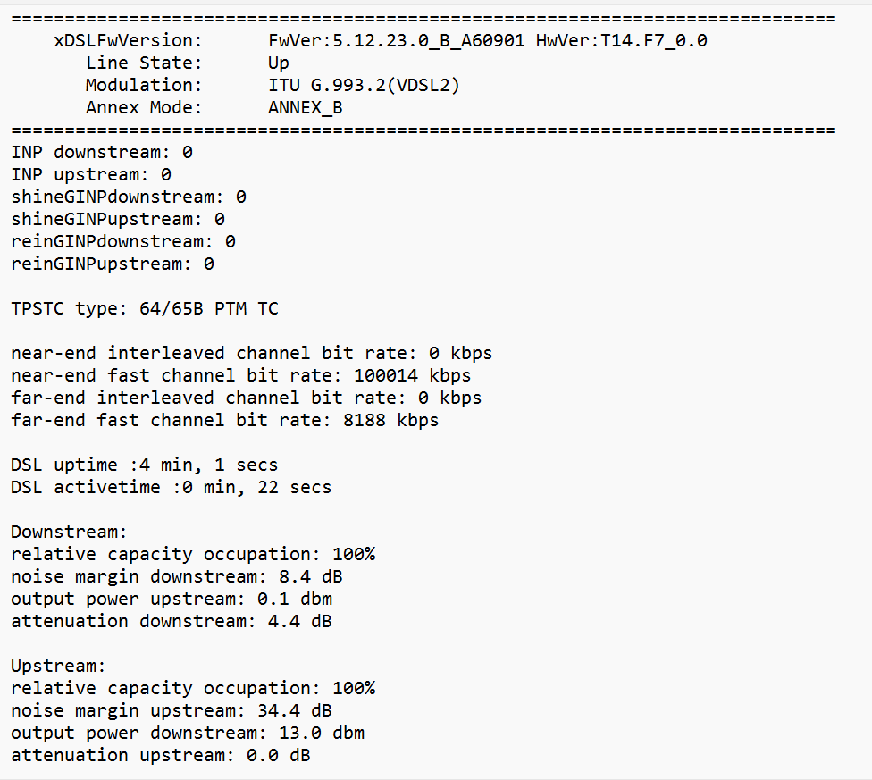Click the DSL activetime line
Viewport: 872px width, 780px height.
[x=171, y=488]
